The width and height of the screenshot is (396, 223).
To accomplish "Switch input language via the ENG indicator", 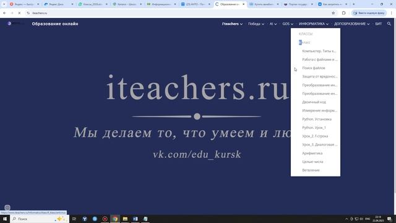I will [368, 219].
